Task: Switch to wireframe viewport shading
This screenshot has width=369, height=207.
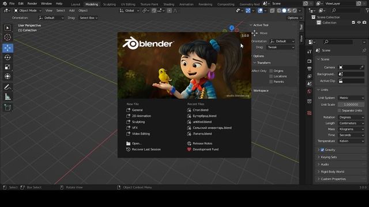Action: pyautogui.click(x=279, y=10)
